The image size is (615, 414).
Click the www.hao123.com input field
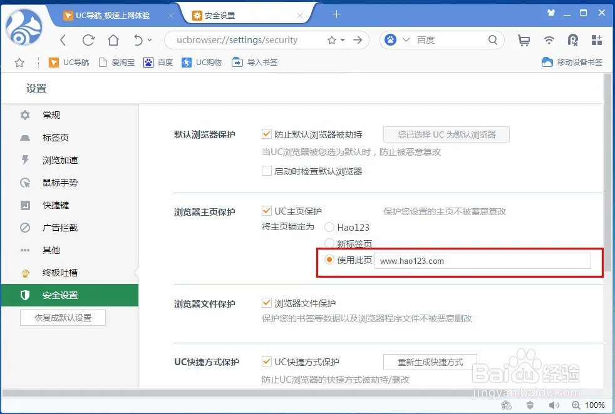coord(482,260)
